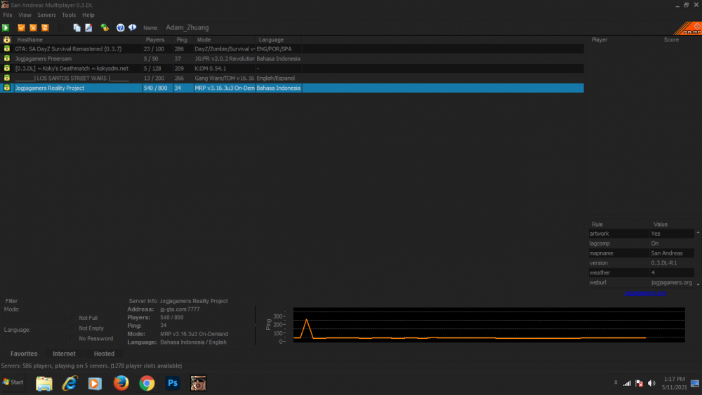Open Windows Explorer from the taskbar

(44, 383)
